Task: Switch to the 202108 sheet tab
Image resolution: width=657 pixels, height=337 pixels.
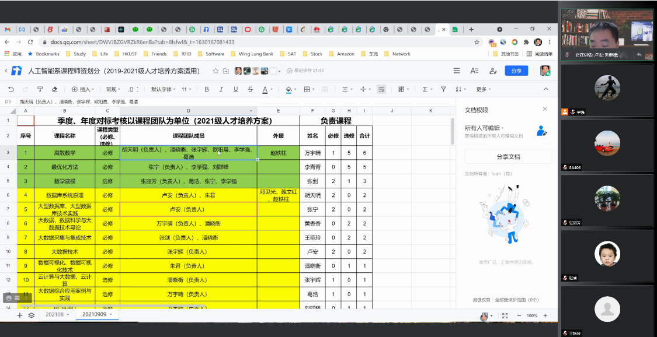Action: tap(57, 314)
